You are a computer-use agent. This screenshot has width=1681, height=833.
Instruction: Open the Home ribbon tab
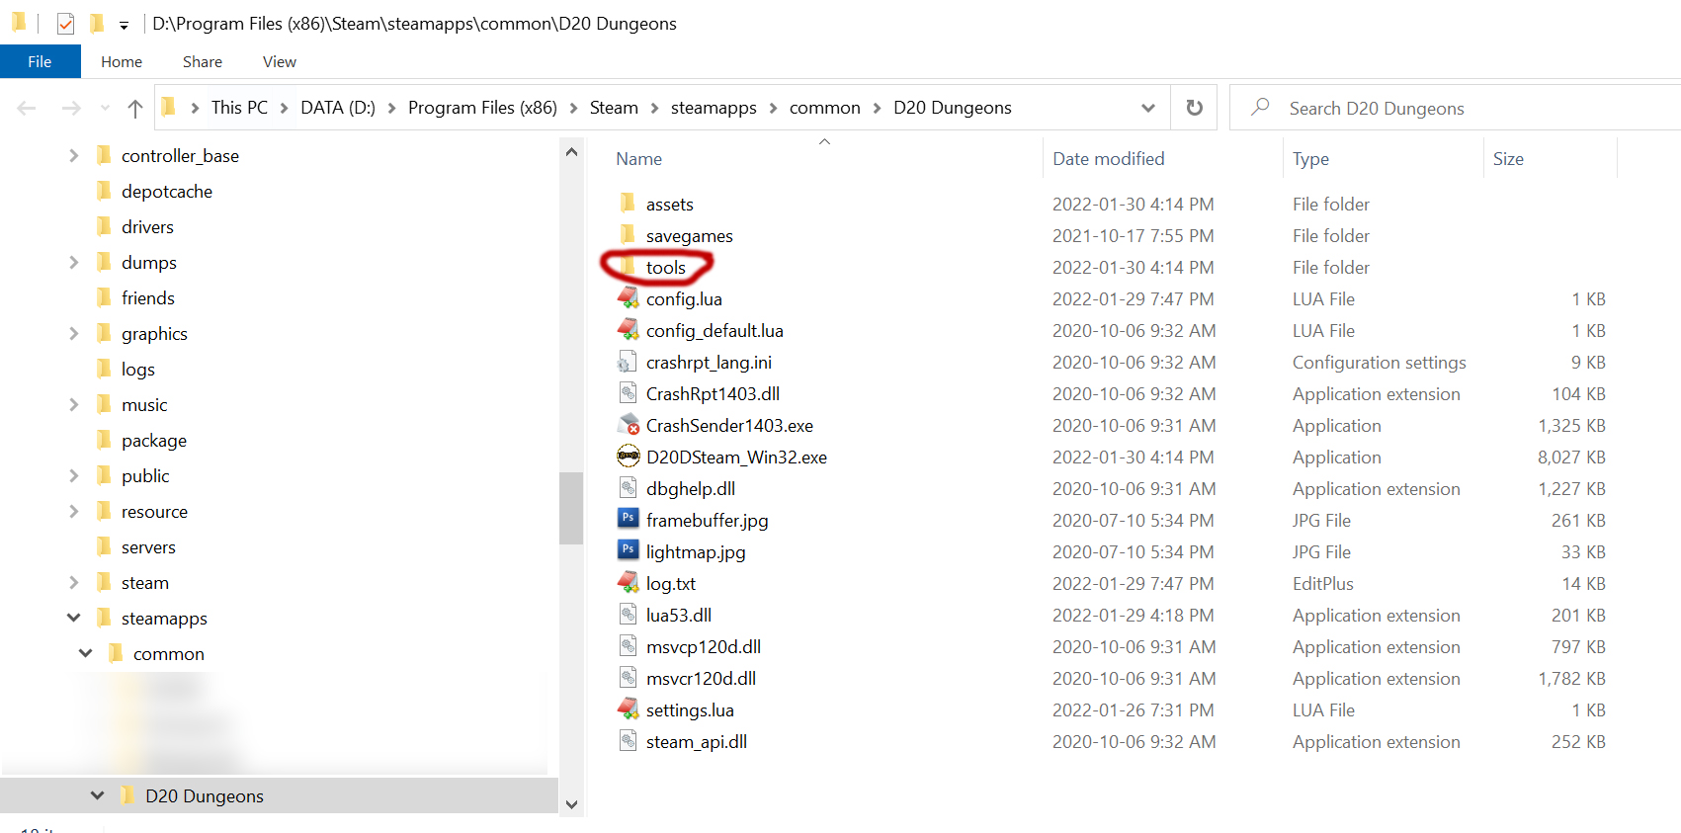pos(122,61)
